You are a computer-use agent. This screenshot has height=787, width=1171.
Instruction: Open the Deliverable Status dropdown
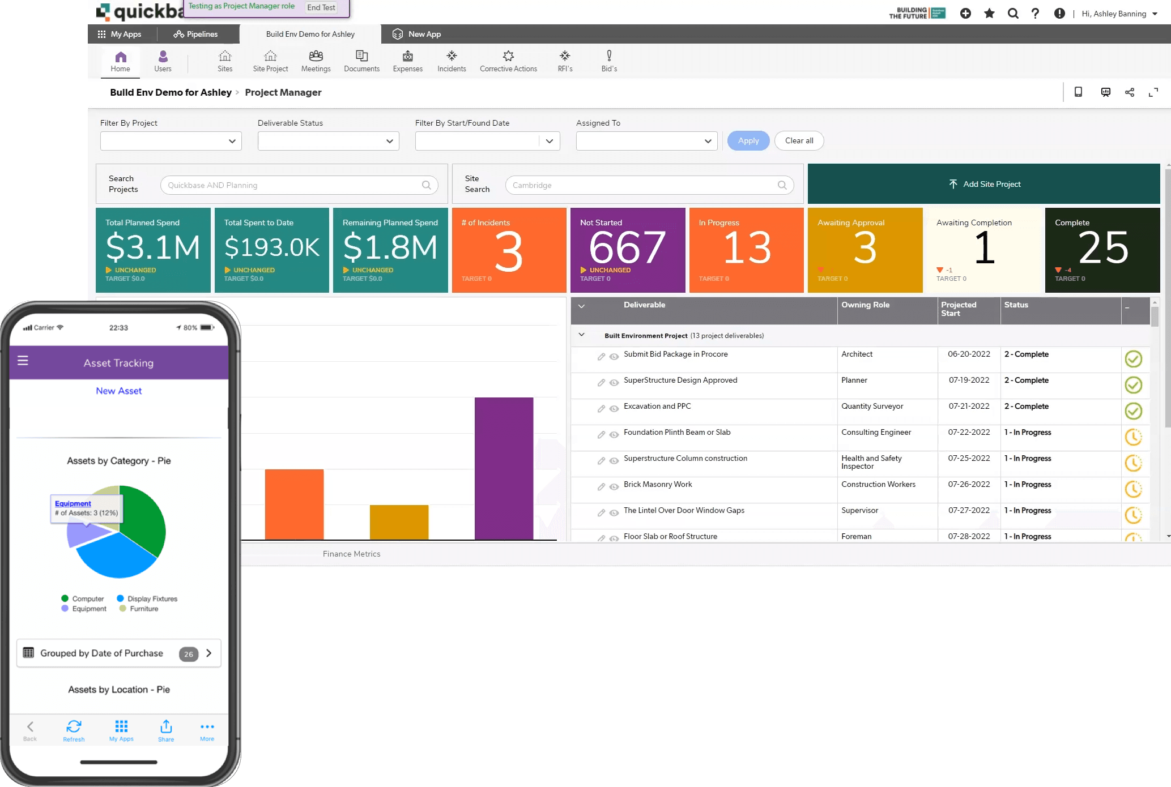point(327,141)
